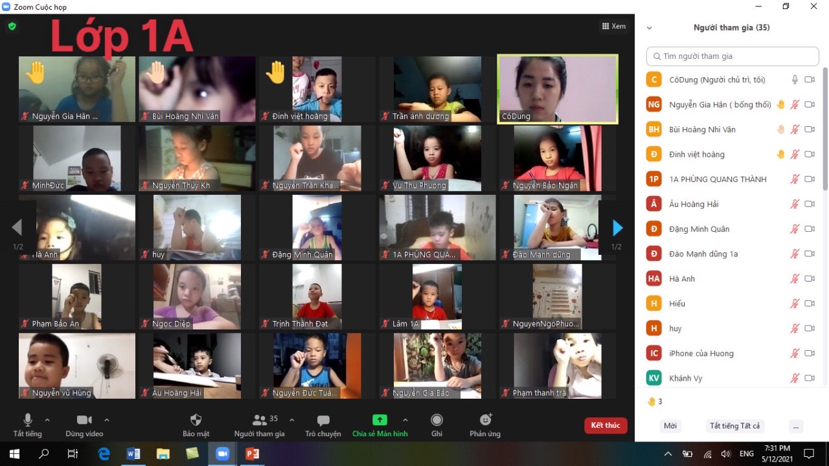The width and height of the screenshot is (829, 466).
Task: Open the Trò chuyện chat panel
Action: click(323, 420)
